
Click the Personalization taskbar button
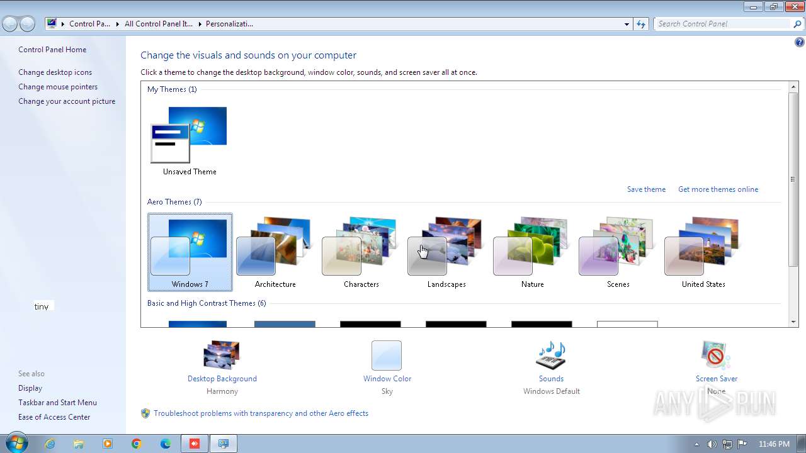224,444
